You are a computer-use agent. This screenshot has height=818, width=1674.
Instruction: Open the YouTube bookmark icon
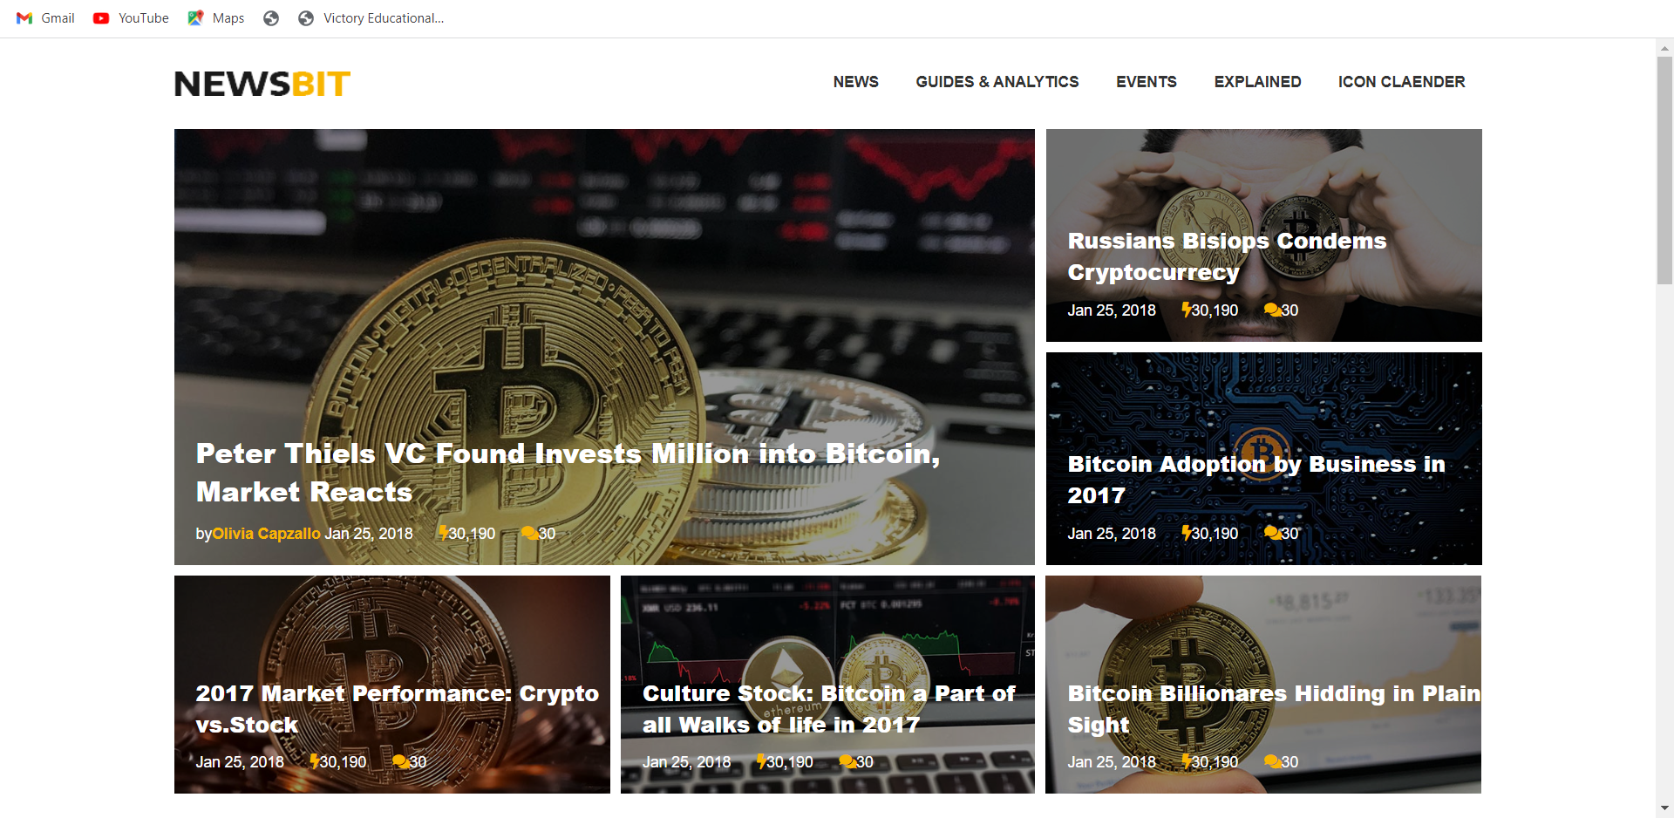click(x=101, y=18)
